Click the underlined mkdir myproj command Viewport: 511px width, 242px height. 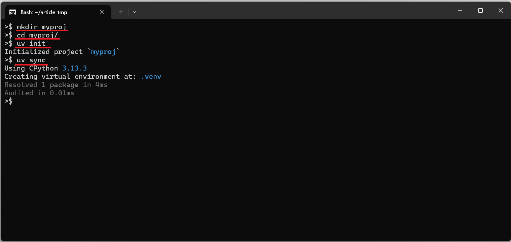click(41, 27)
